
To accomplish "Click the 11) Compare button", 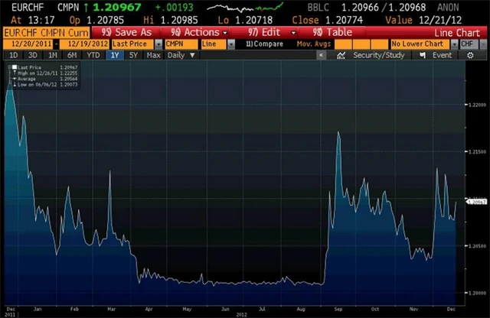I will [x=264, y=44].
